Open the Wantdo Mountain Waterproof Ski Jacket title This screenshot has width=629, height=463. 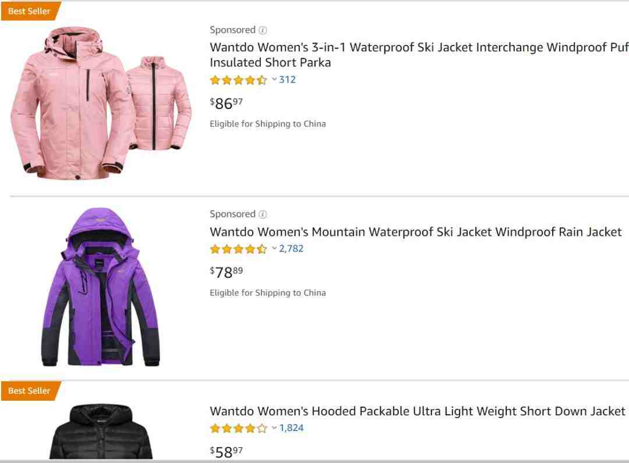pyautogui.click(x=416, y=232)
